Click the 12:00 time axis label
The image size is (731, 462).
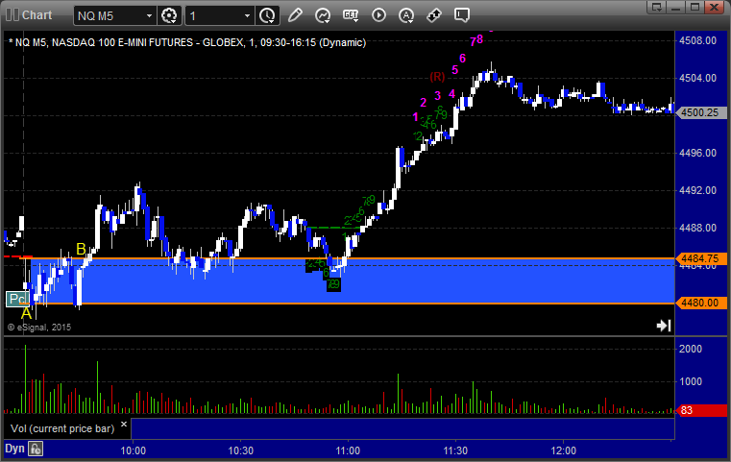click(563, 450)
